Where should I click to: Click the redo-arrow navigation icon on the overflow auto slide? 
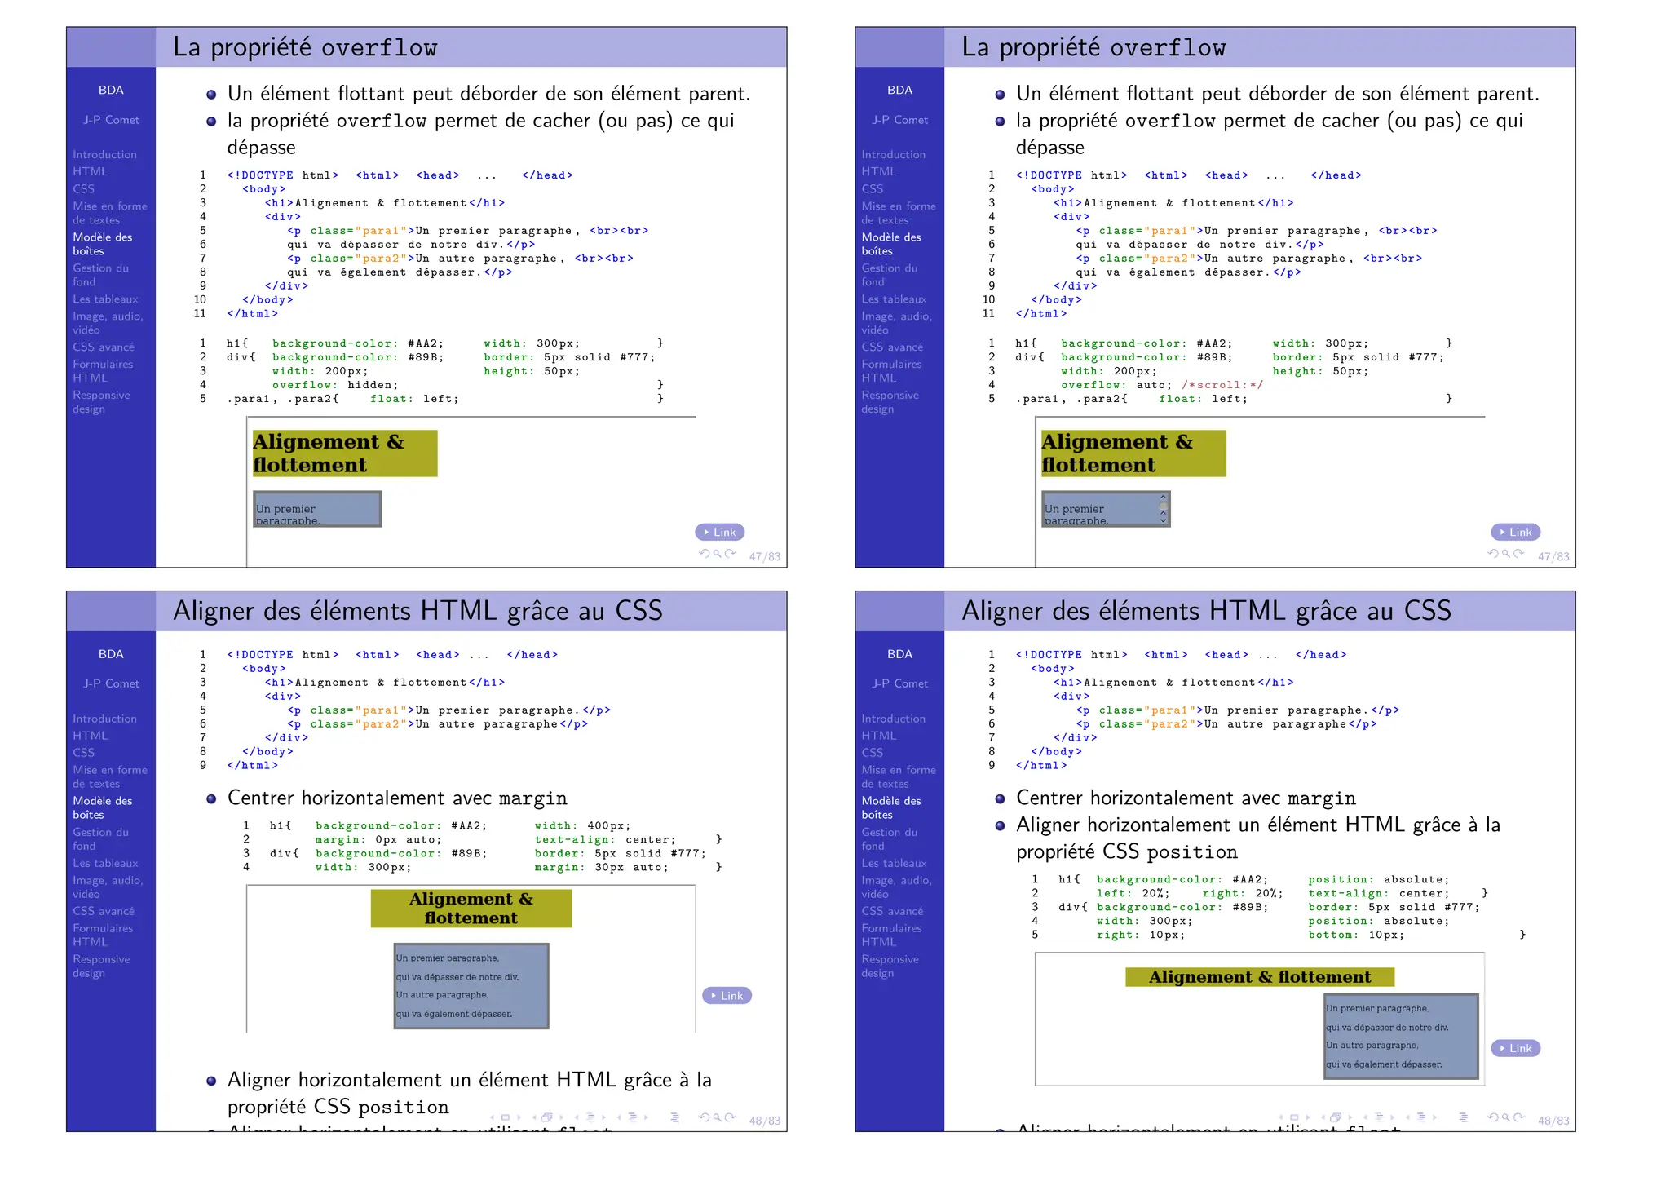[1518, 554]
